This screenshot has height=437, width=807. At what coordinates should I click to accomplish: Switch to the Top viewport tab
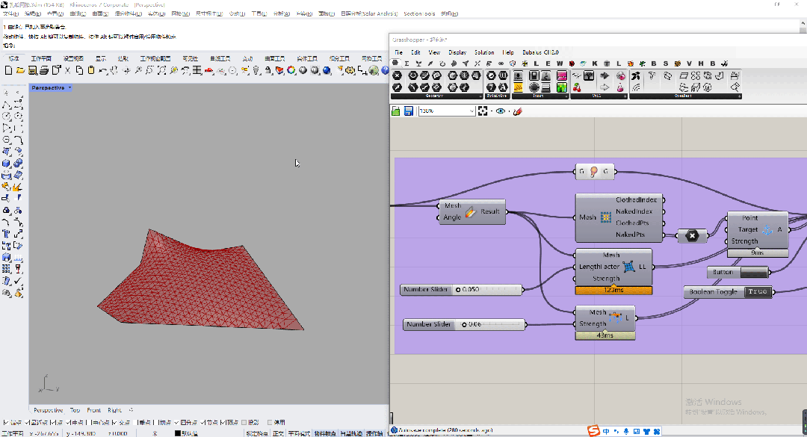coord(75,410)
